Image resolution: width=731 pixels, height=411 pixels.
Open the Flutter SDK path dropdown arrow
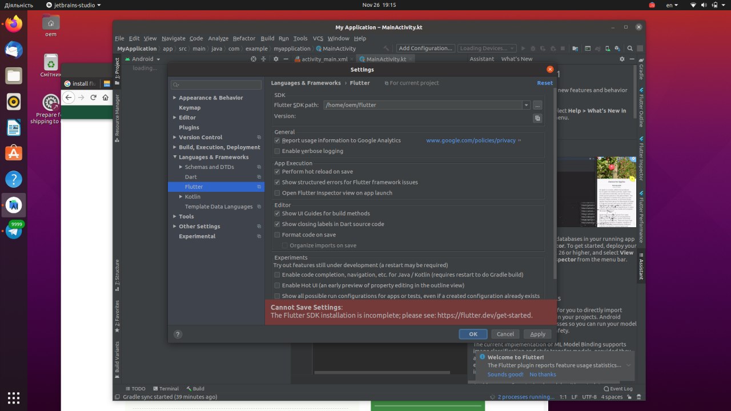526,105
